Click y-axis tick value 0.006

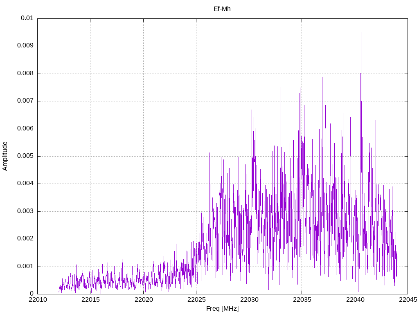click(25, 128)
